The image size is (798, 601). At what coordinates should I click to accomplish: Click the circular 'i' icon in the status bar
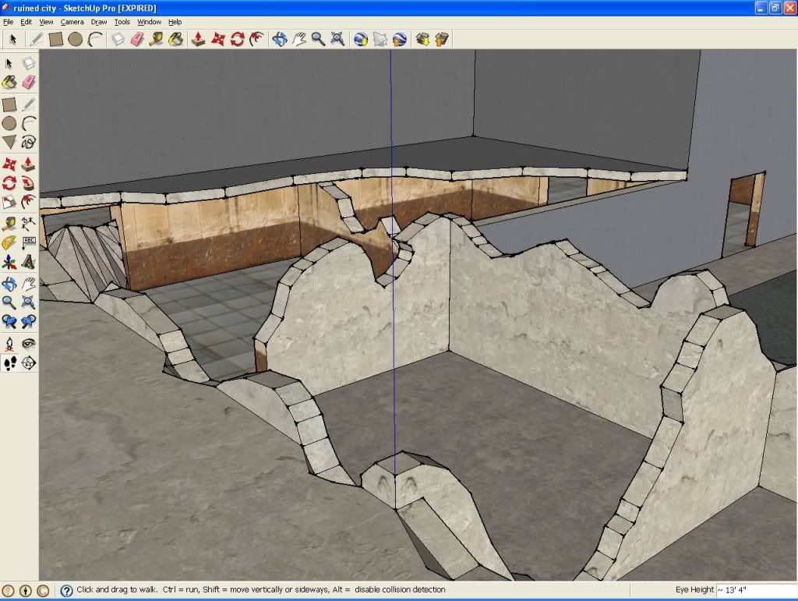[26, 590]
